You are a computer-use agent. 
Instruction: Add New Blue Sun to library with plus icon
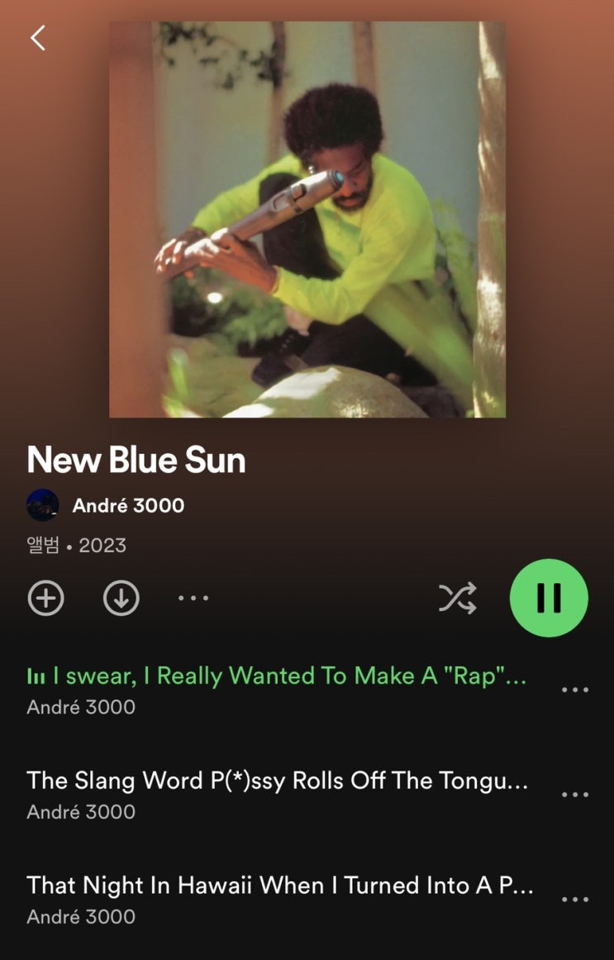coord(46,598)
